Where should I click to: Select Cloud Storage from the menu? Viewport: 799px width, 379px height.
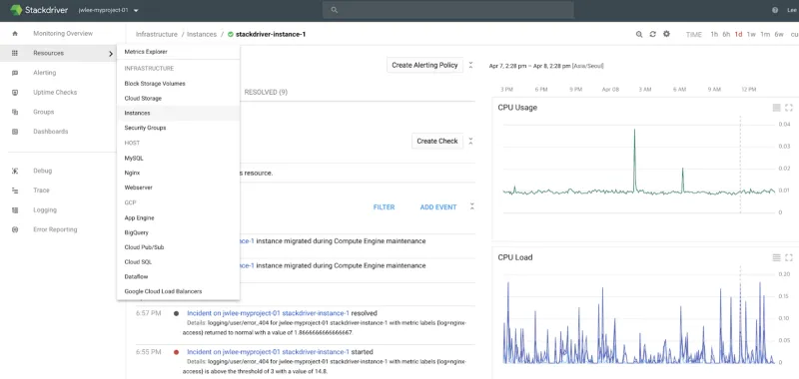coord(143,98)
